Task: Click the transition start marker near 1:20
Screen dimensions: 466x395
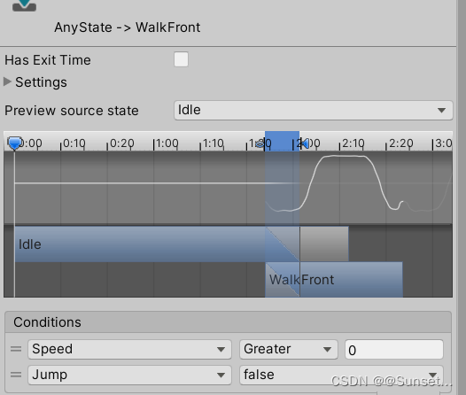Action: tap(260, 144)
